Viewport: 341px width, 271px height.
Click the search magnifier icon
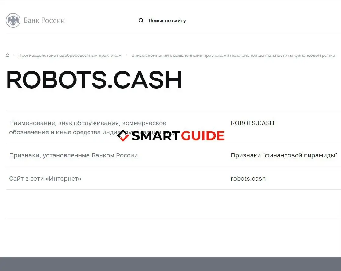[x=141, y=20]
